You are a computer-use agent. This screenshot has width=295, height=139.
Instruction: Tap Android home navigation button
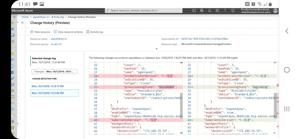(x=287, y=70)
